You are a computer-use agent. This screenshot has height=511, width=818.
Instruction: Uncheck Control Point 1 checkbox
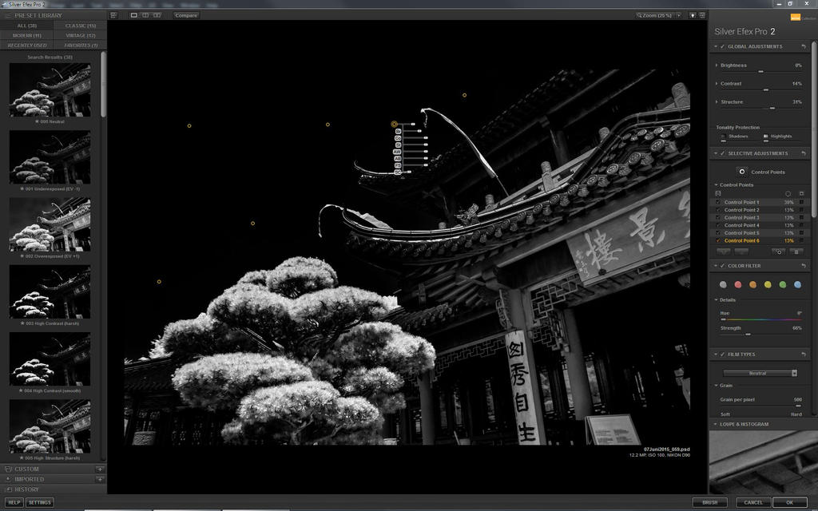point(718,202)
